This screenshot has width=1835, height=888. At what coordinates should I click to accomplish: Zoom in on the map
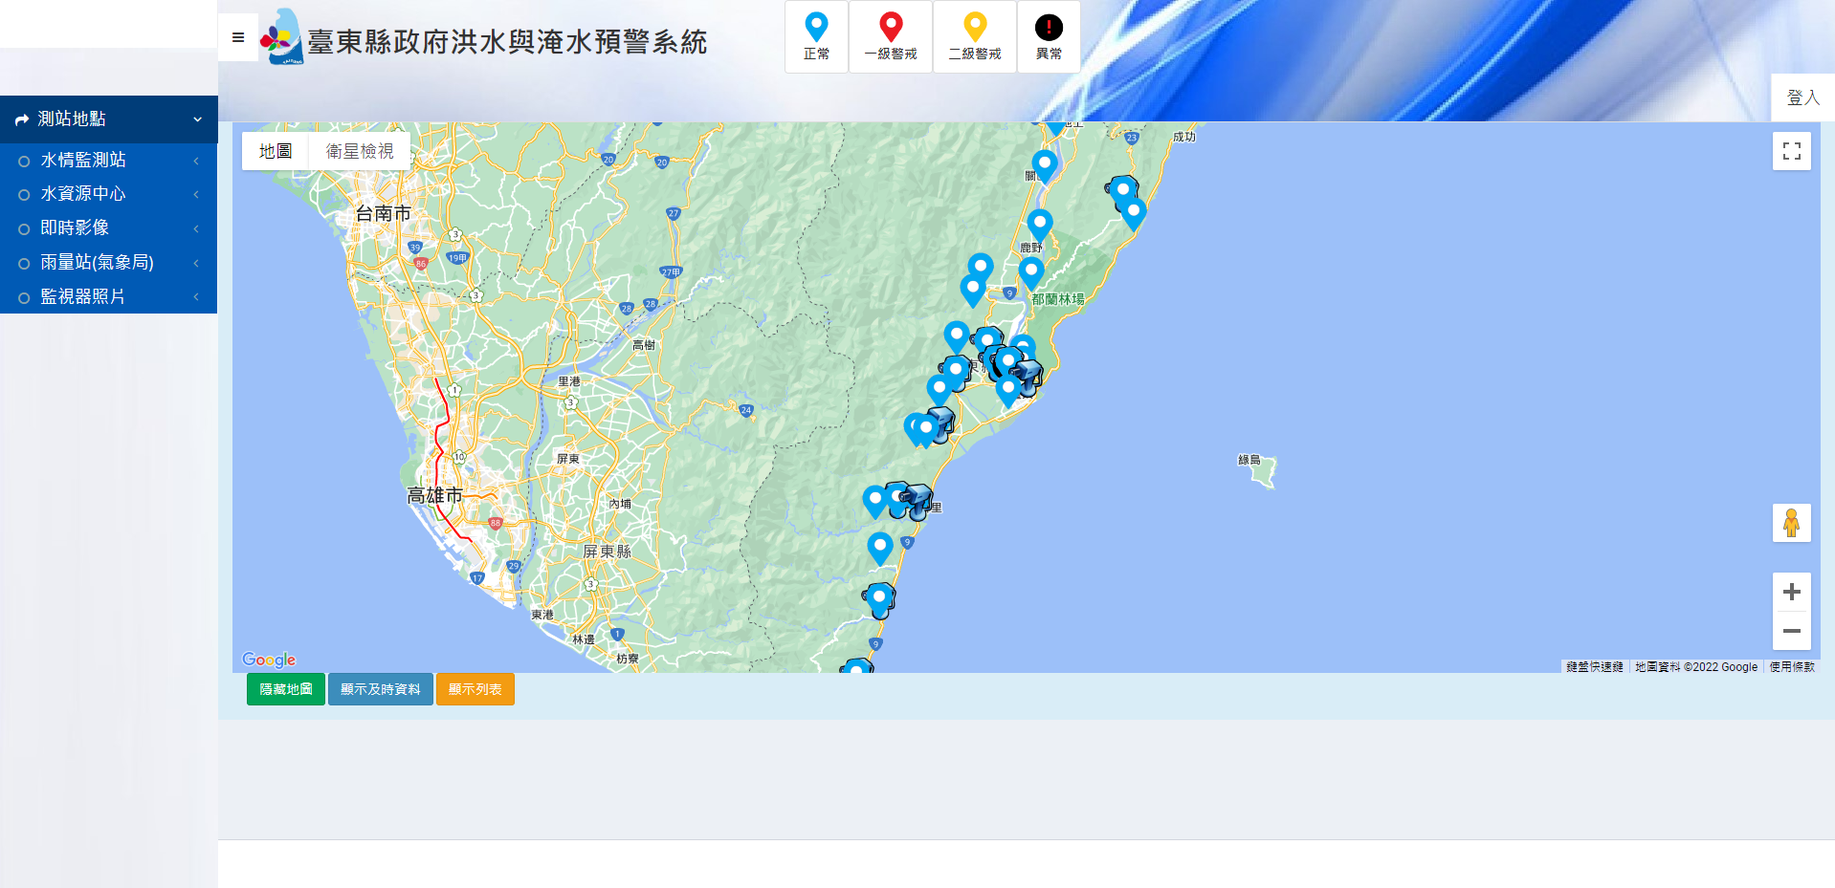pos(1791,592)
